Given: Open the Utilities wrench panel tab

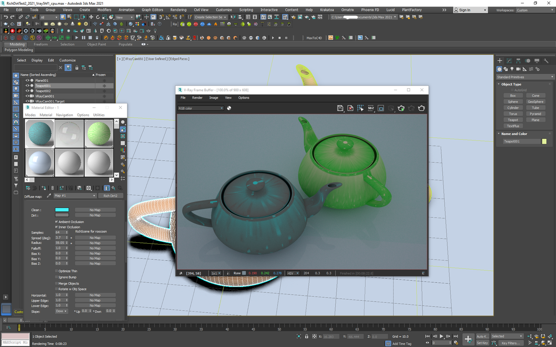Looking at the screenshot, I should point(546,61).
